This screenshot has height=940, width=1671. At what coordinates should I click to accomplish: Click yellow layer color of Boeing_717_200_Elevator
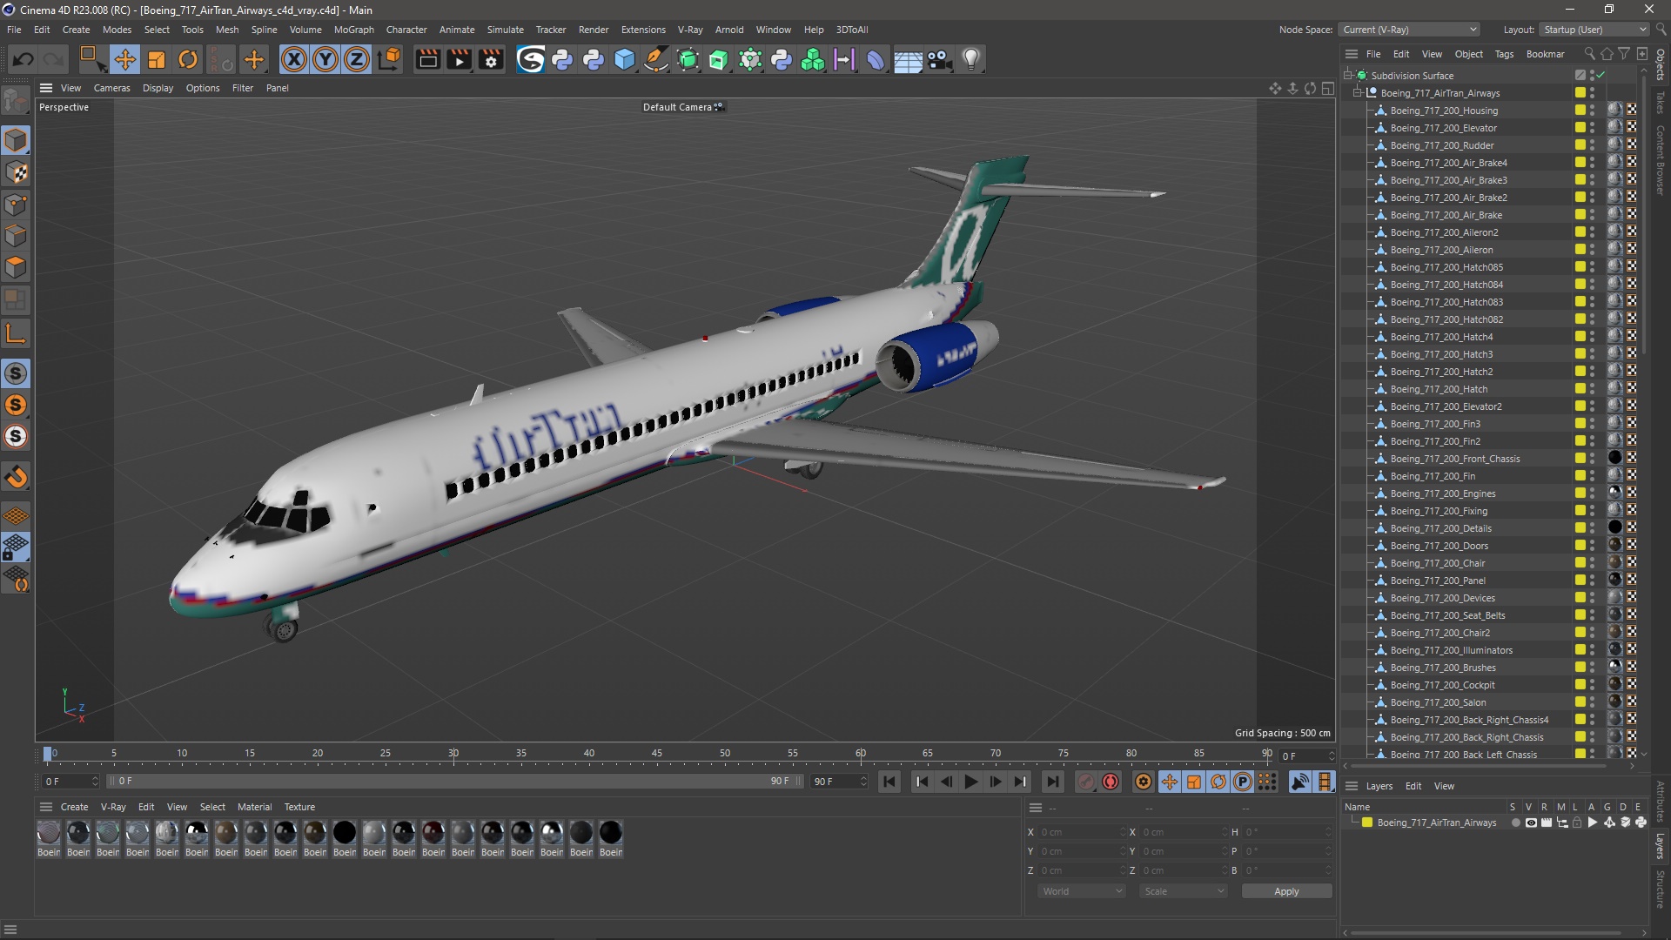1580,128
